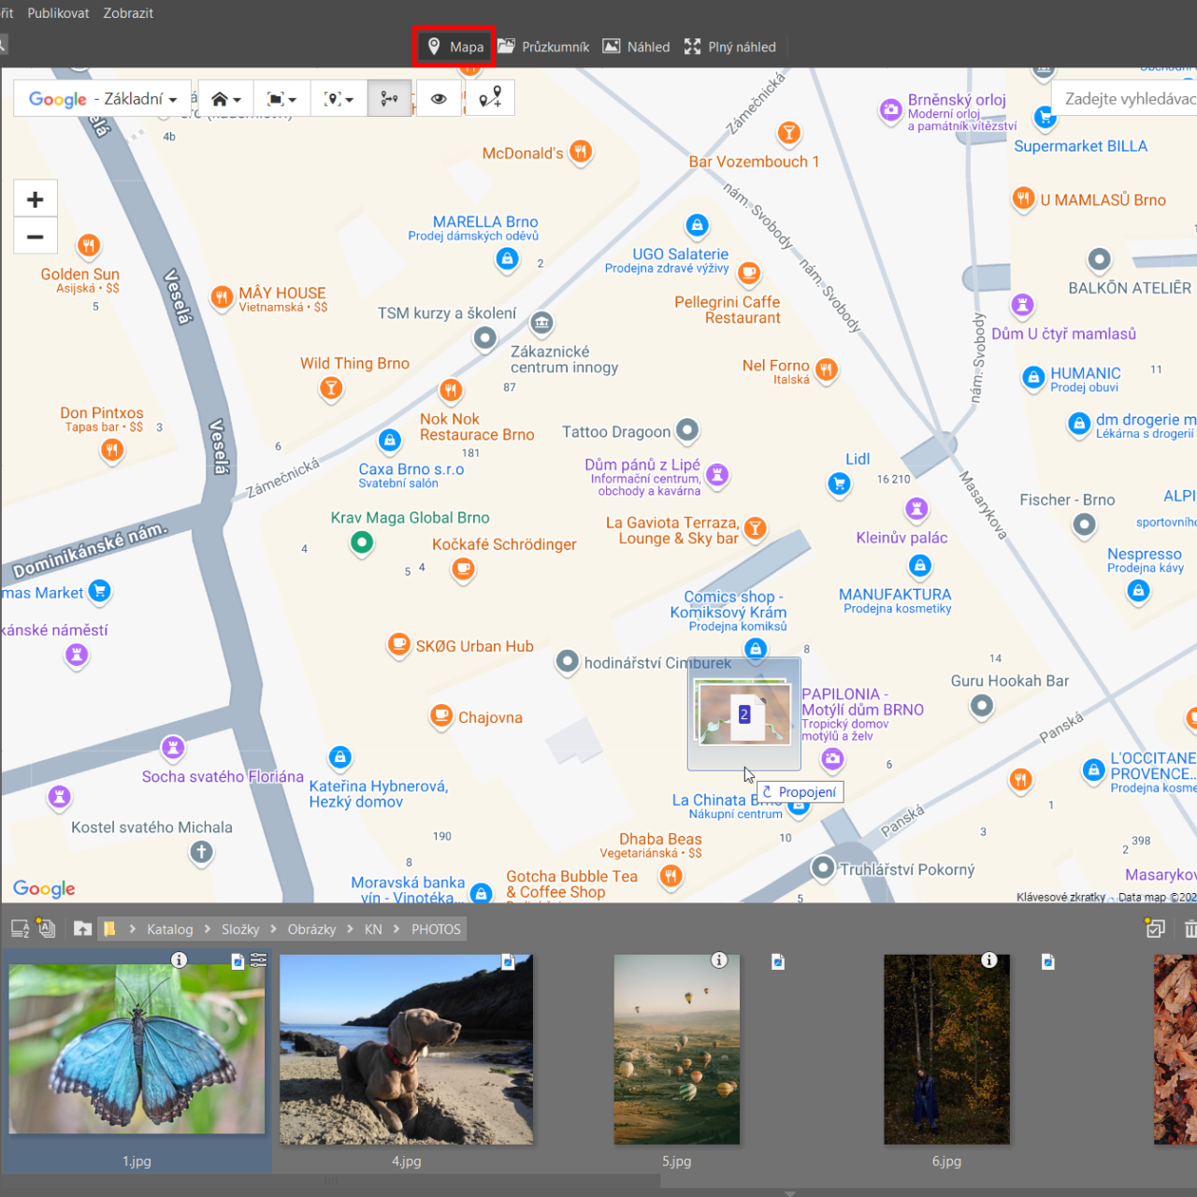Image resolution: width=1197 pixels, height=1197 pixels.
Task: Click the file type badge on 6.jpg
Action: click(1047, 961)
